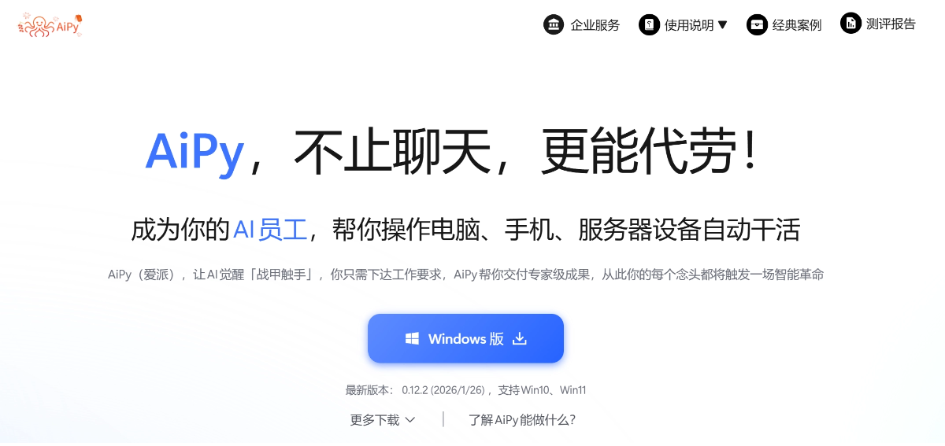Screen dimensions: 945x446
Task: Go to the 经典案例 page
Action: [x=797, y=25]
